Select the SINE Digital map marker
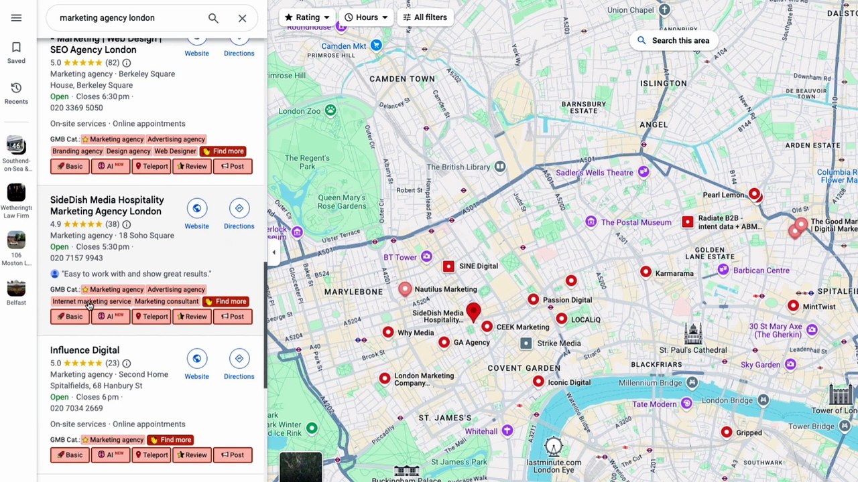Viewport: 858px width, 482px height. (448, 266)
